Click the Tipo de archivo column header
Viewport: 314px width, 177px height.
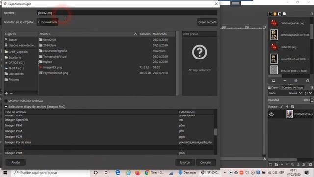[91, 112]
